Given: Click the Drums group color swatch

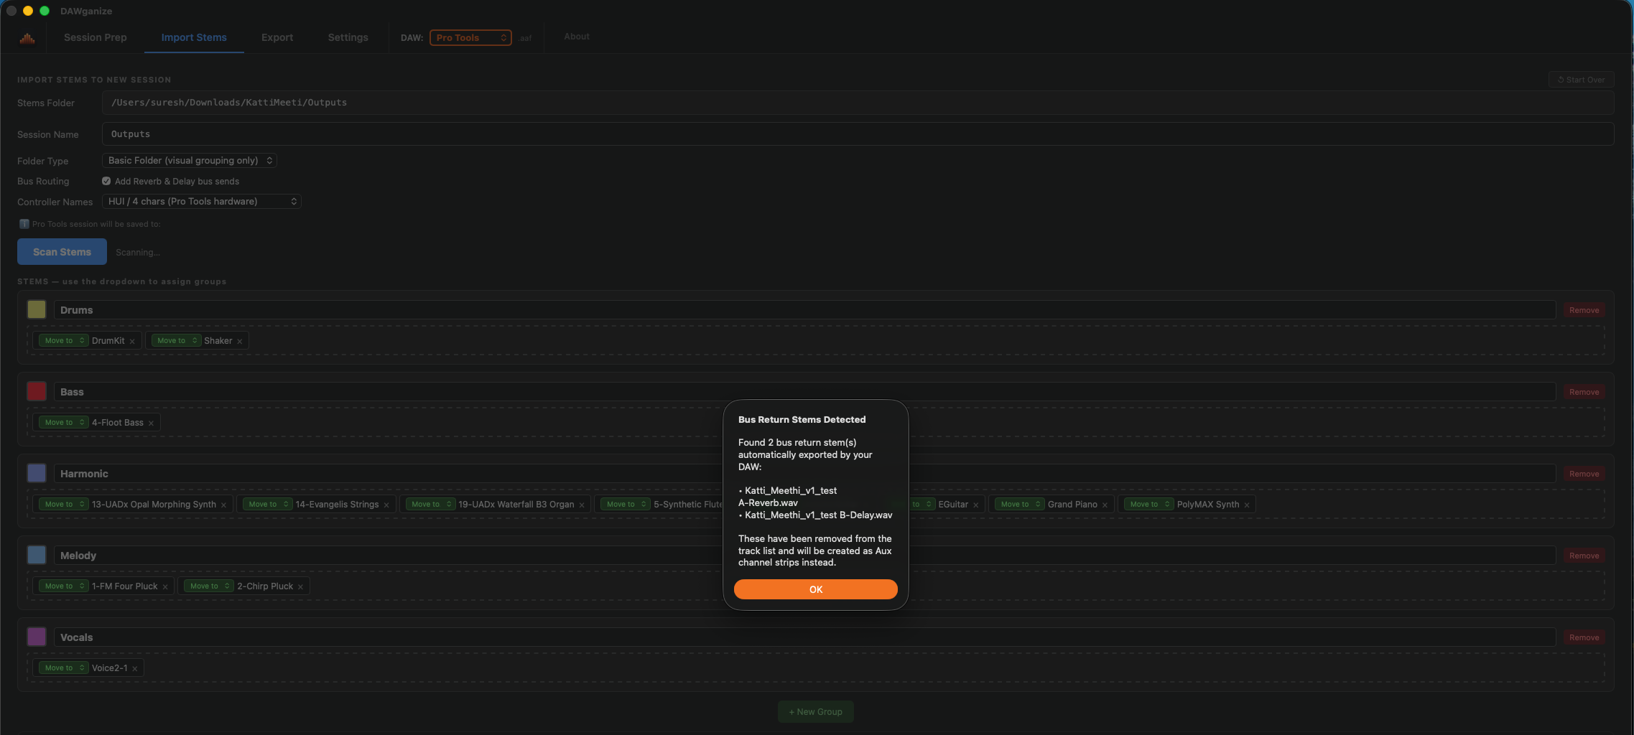Looking at the screenshot, I should (37, 309).
